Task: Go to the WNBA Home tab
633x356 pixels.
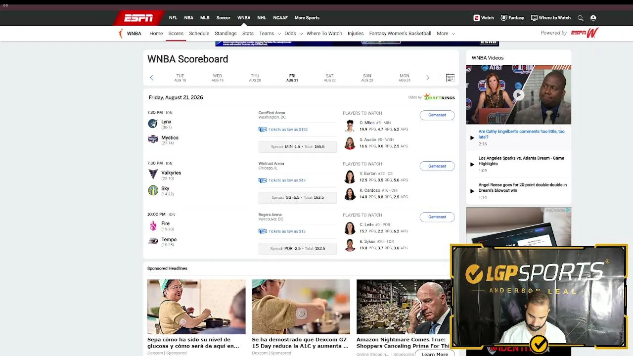Action: click(156, 34)
